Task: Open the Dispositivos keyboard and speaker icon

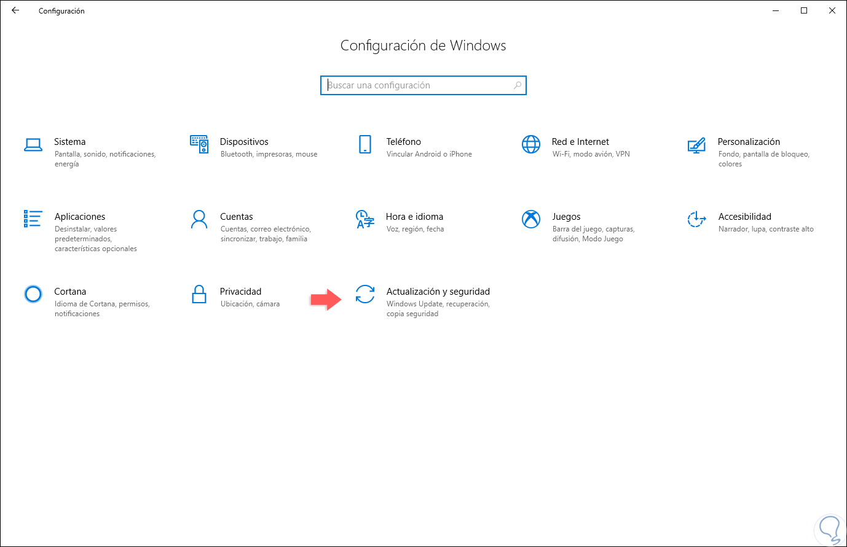Action: pos(199,144)
